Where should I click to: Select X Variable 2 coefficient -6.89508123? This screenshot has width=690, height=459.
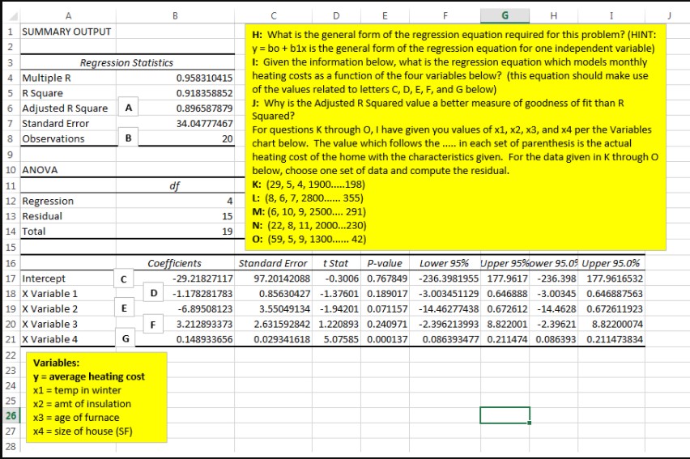coord(205,309)
